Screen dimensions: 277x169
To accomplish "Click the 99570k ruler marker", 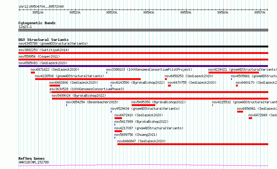I will [260, 12].
